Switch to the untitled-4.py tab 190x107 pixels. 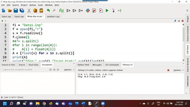53,17
